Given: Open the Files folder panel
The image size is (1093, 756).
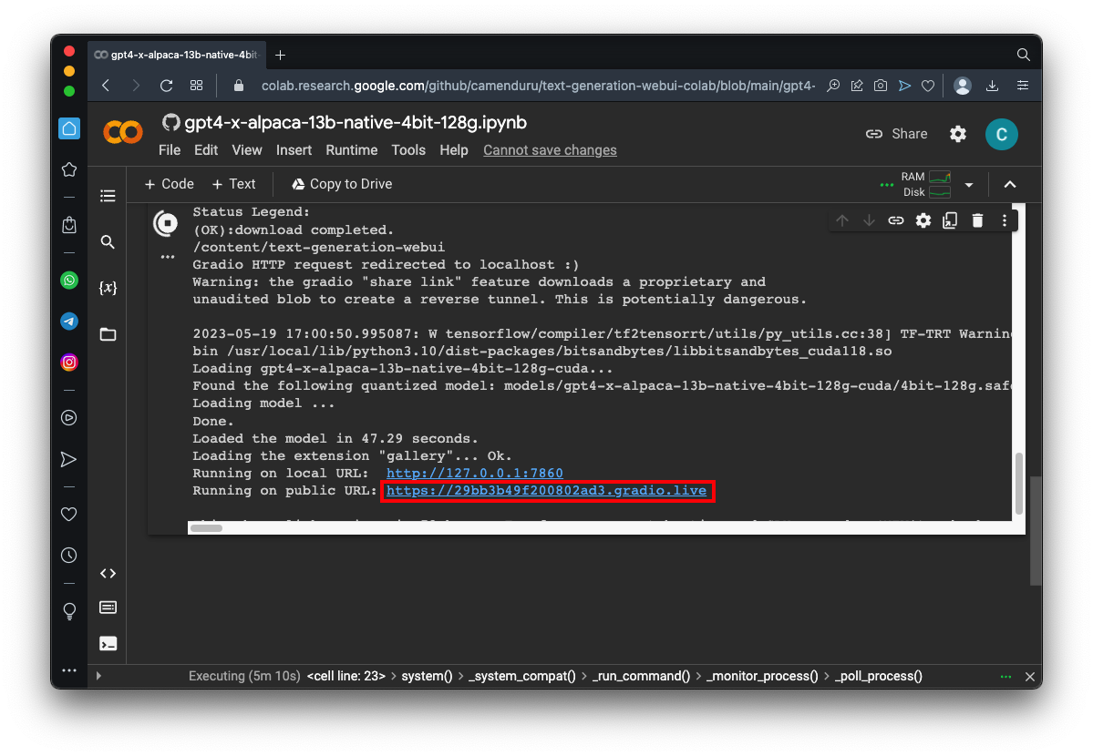Looking at the screenshot, I should [x=108, y=333].
